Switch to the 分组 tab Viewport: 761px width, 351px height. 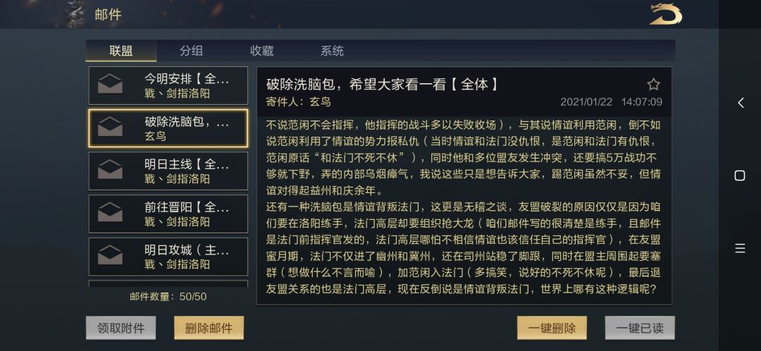(x=191, y=51)
